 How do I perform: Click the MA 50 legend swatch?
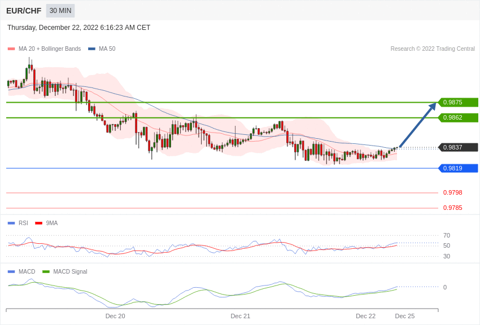(x=91, y=49)
